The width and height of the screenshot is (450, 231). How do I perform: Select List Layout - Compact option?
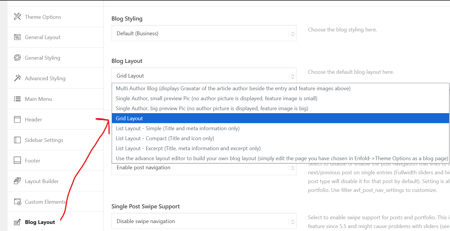pos(165,138)
